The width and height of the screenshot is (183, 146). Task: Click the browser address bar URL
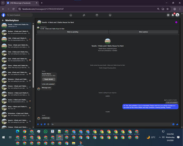coord(43,9)
